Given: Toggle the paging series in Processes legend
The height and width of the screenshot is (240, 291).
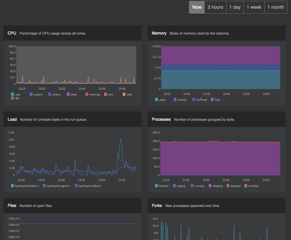Looking at the screenshot, I should tap(179, 186).
